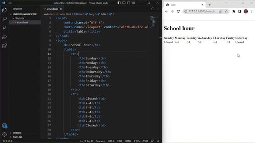Click the Sunday th code line
Image resolution: width=255 pixels, height=143 pixels.
click(92, 58)
